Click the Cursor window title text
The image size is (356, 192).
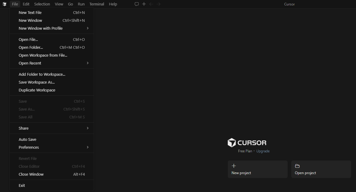(289, 4)
